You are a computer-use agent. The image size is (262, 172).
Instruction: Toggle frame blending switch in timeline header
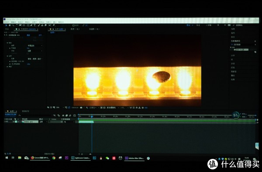tap(66, 115)
